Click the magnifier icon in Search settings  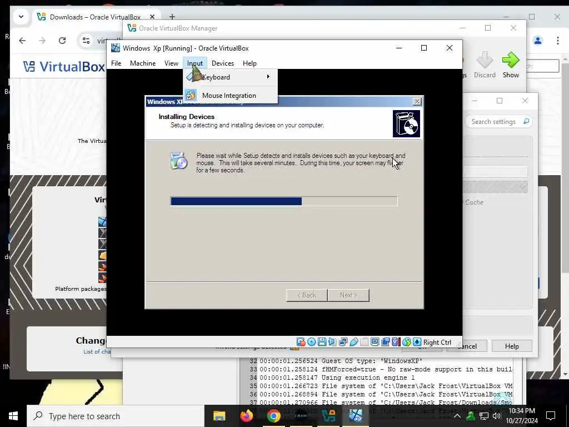coord(526,121)
